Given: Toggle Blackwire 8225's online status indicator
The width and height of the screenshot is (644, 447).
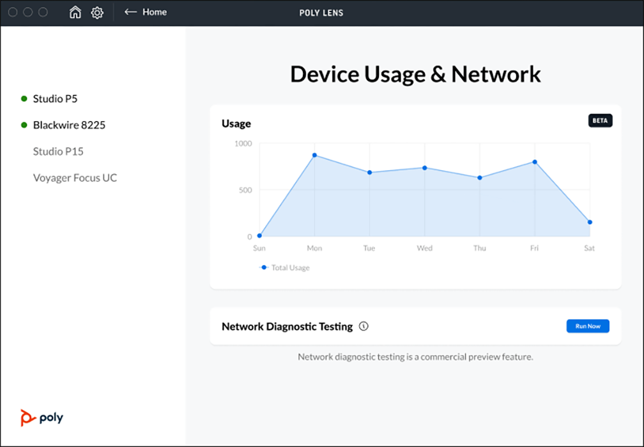Looking at the screenshot, I should (25, 125).
